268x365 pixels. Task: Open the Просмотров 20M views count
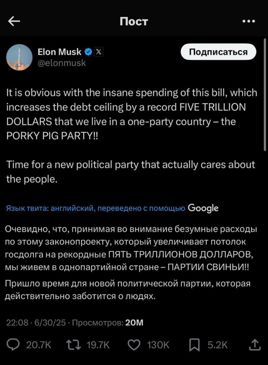pos(108,323)
